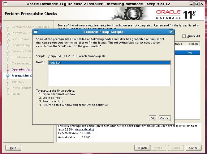This screenshot has width=207, height=154.
Task: Click the Yes cell in the Fixable column
Action: coord(190,53)
